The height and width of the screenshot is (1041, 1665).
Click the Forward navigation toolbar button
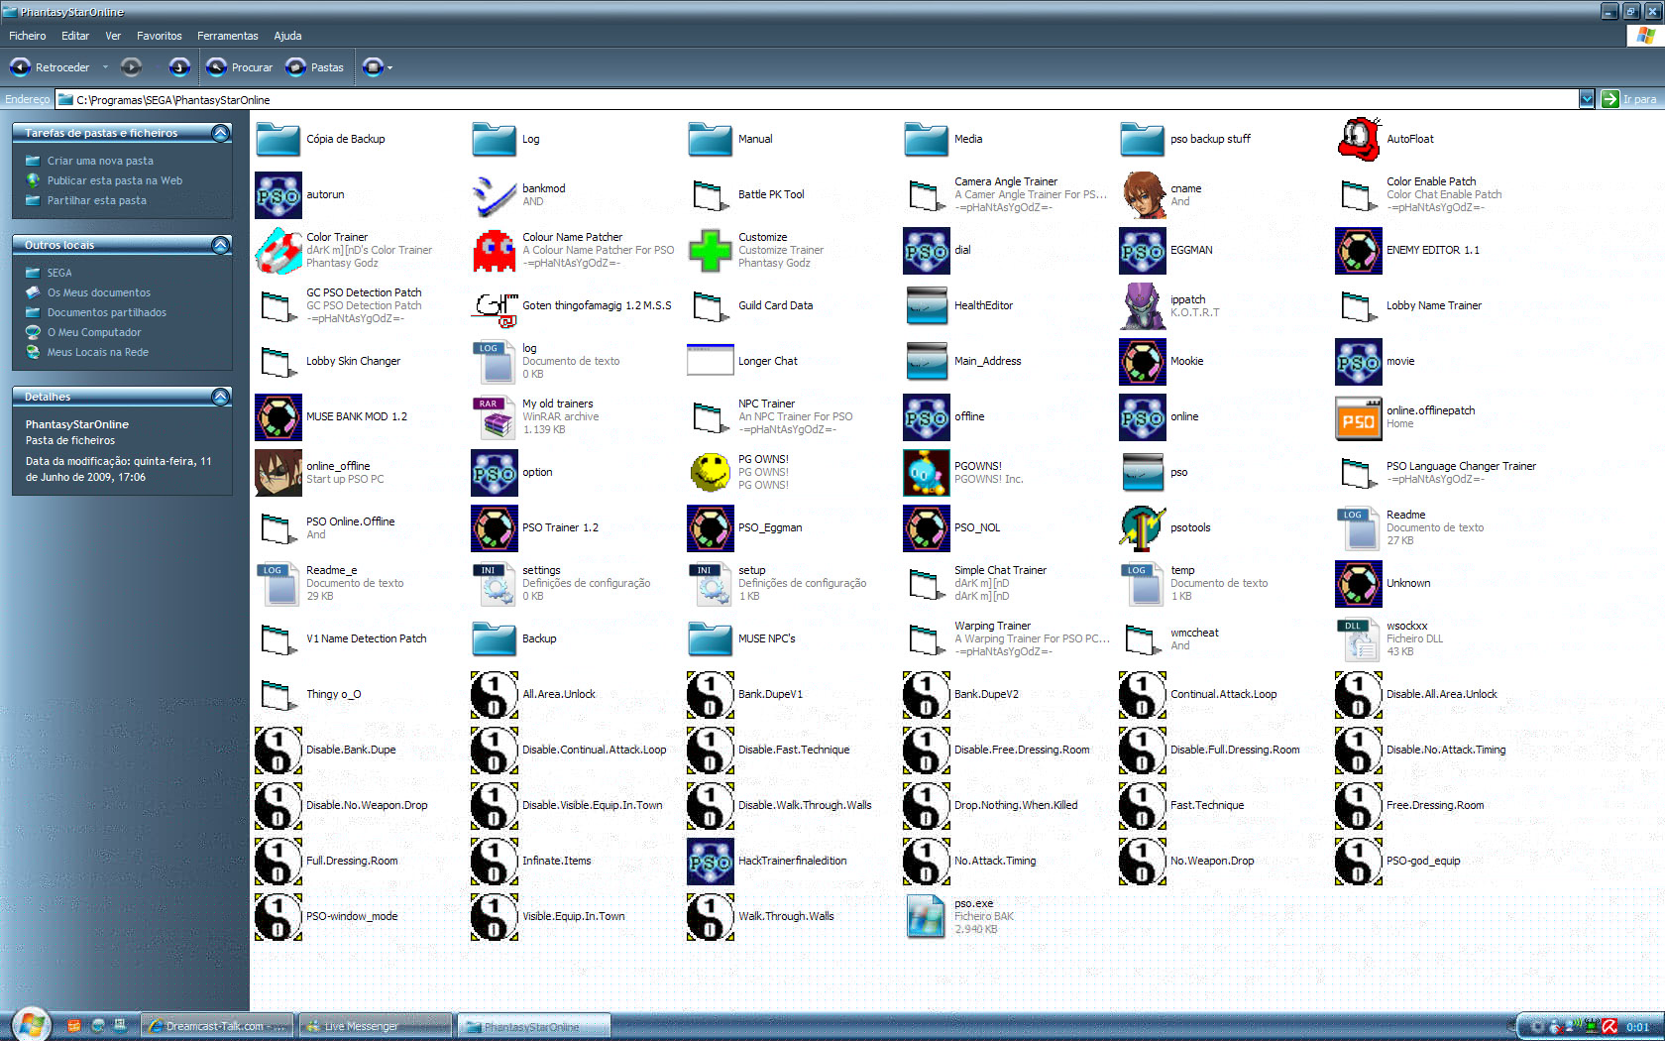click(x=131, y=67)
